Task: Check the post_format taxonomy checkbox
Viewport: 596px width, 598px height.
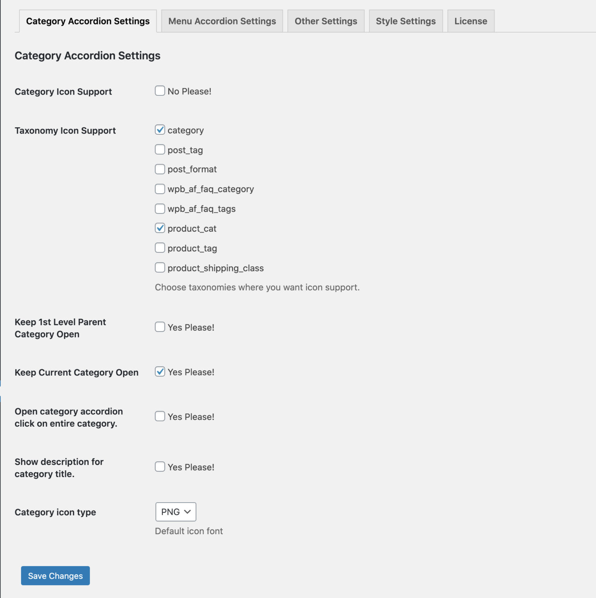Action: click(x=160, y=169)
